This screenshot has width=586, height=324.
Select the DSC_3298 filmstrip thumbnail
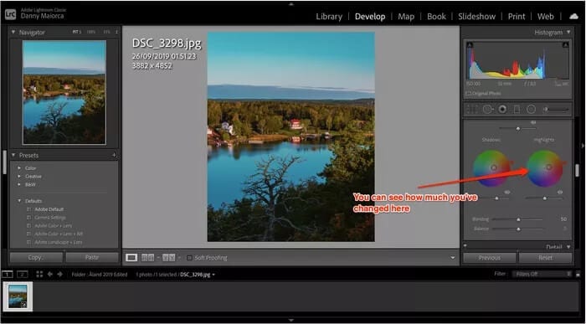coord(18,296)
